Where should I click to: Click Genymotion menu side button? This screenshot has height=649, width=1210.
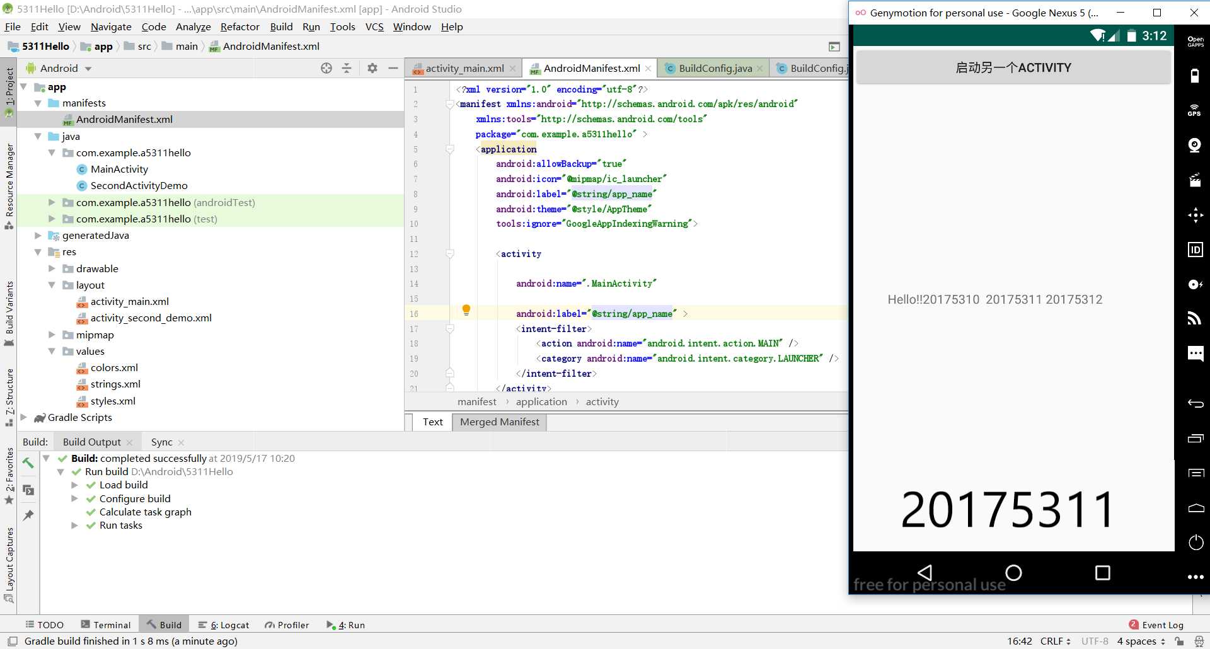(1196, 473)
